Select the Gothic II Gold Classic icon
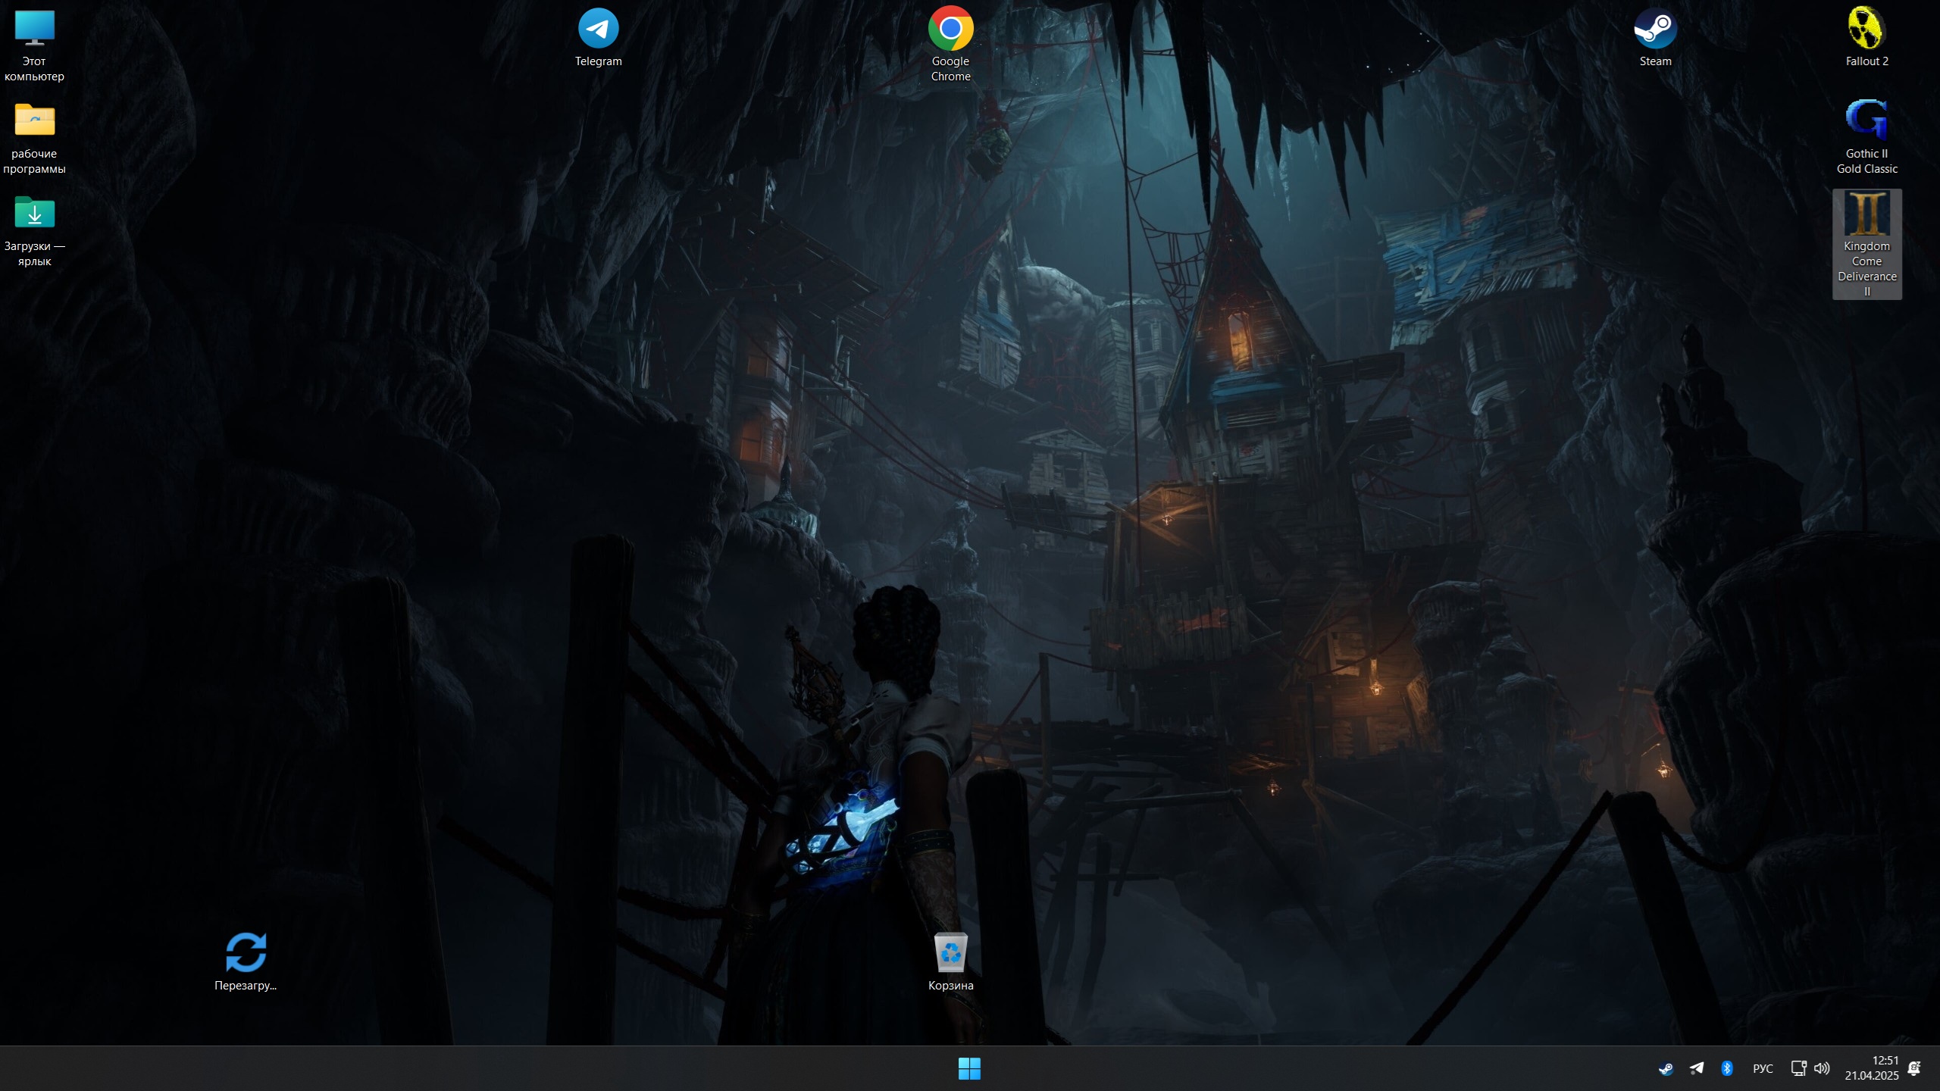Viewport: 1940px width, 1091px height. tap(1866, 120)
